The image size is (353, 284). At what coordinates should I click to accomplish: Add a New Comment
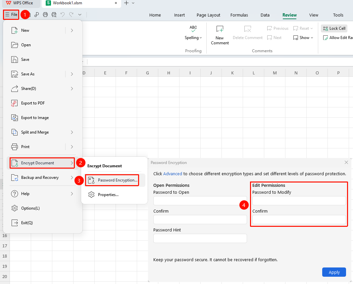pyautogui.click(x=220, y=35)
